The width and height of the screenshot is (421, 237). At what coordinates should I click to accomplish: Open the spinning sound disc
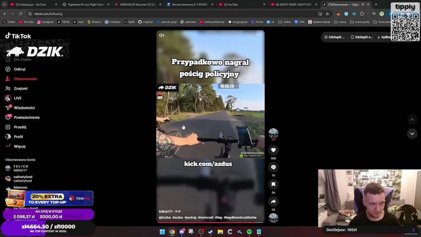point(273,218)
